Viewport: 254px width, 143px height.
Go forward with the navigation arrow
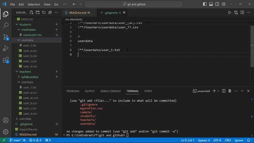click(81, 4)
